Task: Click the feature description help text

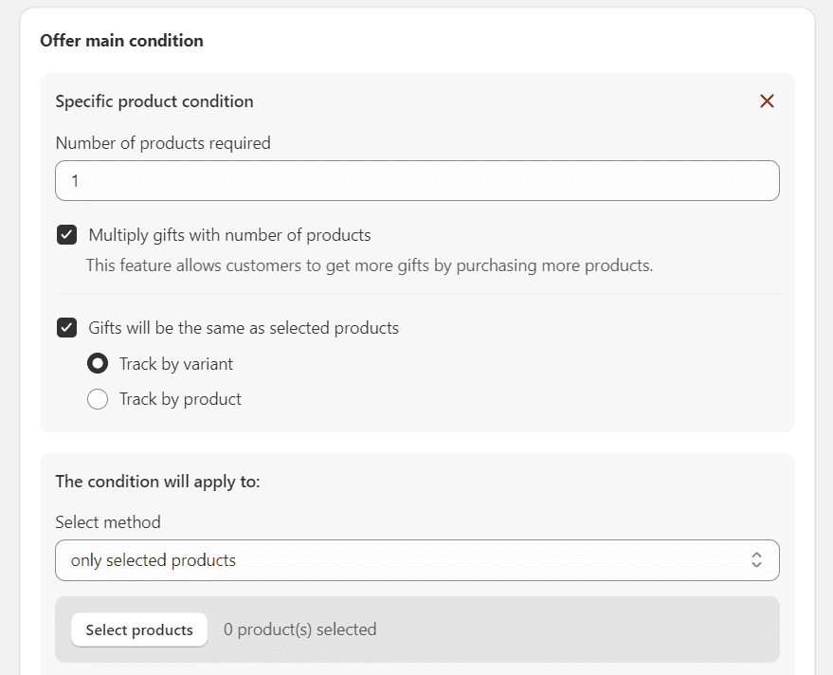Action: [370, 265]
